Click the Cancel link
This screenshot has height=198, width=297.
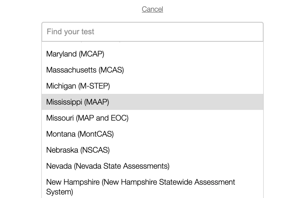pos(152,9)
